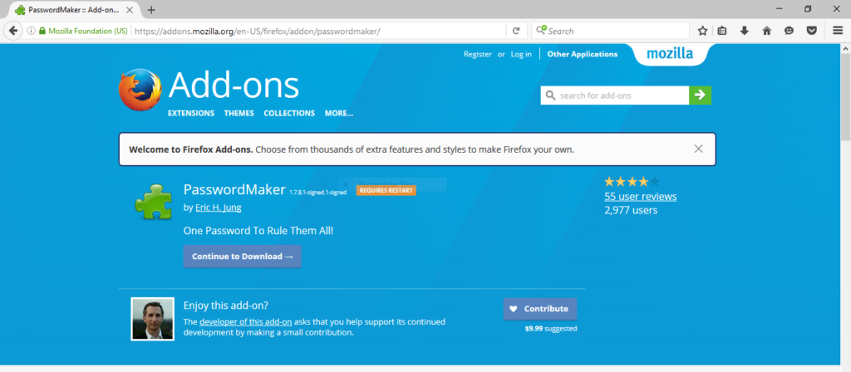This screenshot has height=372, width=851.
Task: Reload the page with the refresh icon
Action: click(516, 31)
